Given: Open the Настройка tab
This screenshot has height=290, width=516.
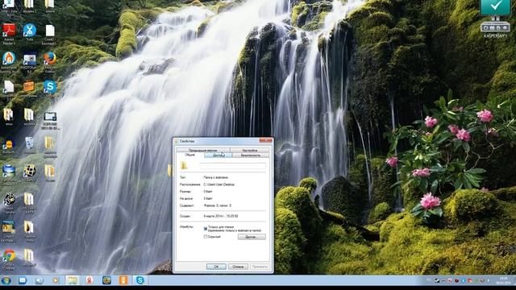Looking at the screenshot, I should (250, 151).
